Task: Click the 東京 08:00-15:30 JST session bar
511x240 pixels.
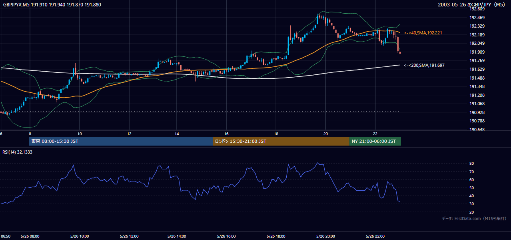Action: (121, 141)
